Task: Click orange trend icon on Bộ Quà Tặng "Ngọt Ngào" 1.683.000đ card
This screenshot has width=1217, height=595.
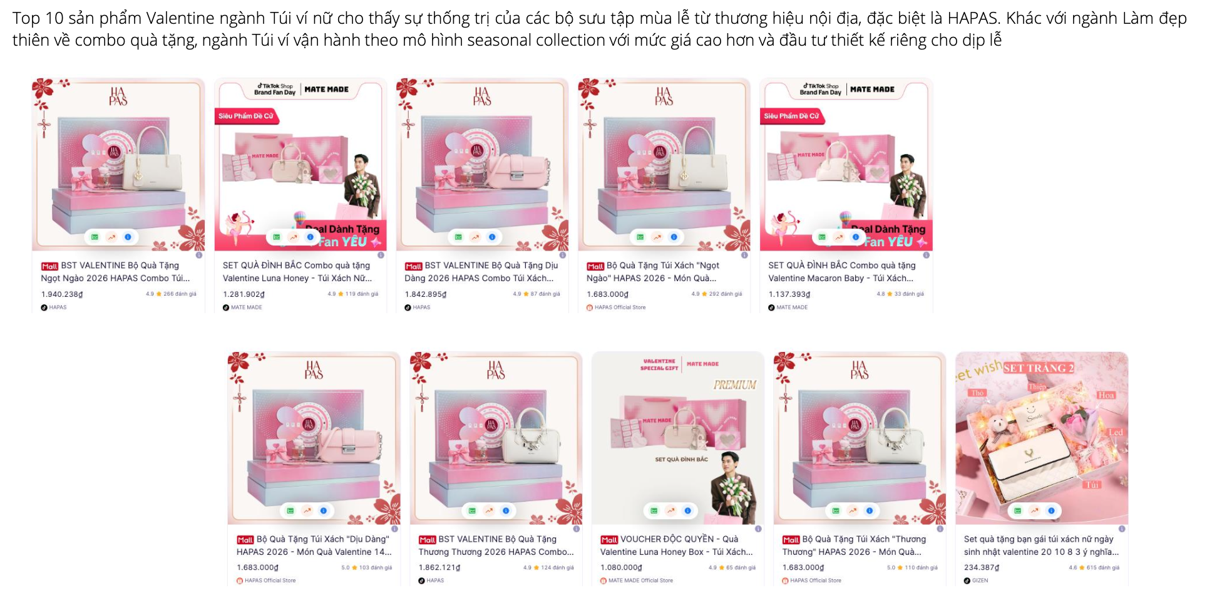Action: tap(657, 237)
